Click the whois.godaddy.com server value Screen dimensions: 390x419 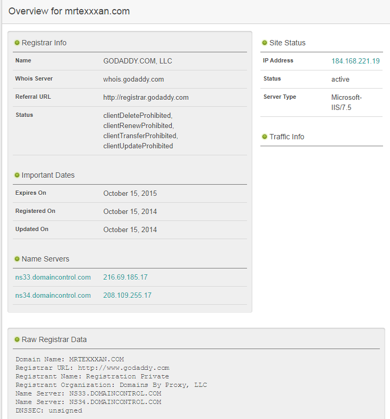tap(133, 79)
